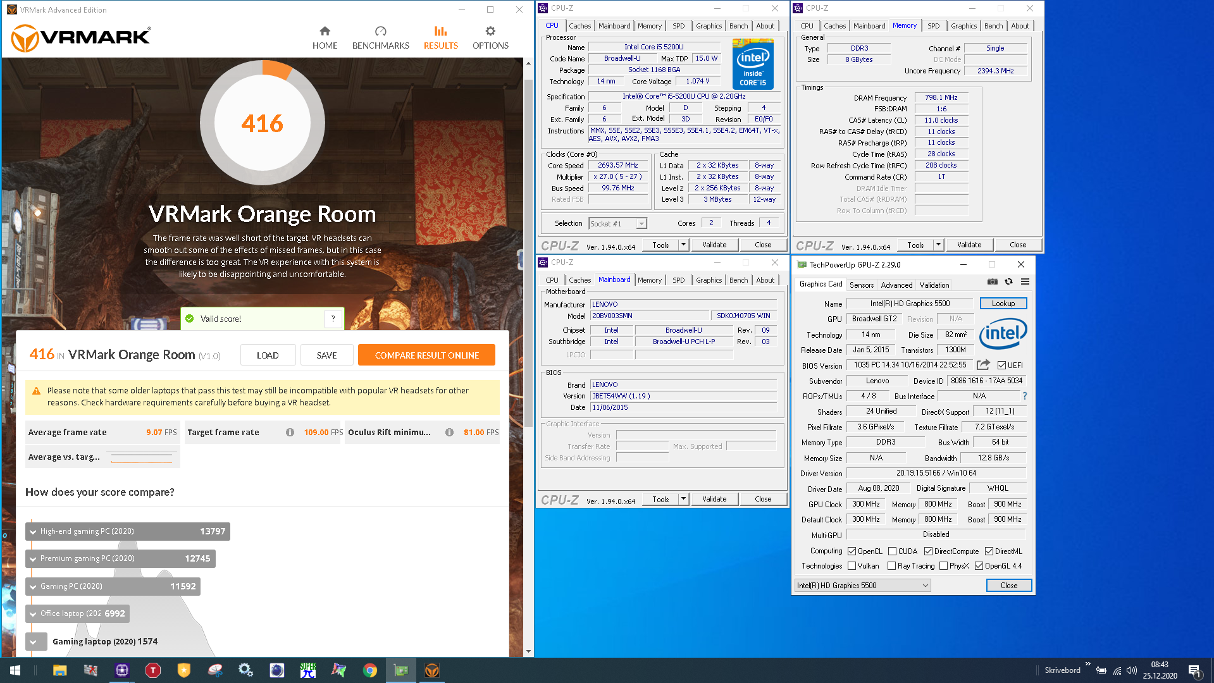1214x683 pixels.
Task: Click Average vs. target progress bar
Action: pos(142,457)
